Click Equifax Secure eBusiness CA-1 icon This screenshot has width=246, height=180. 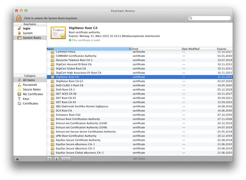[x=52, y=144]
